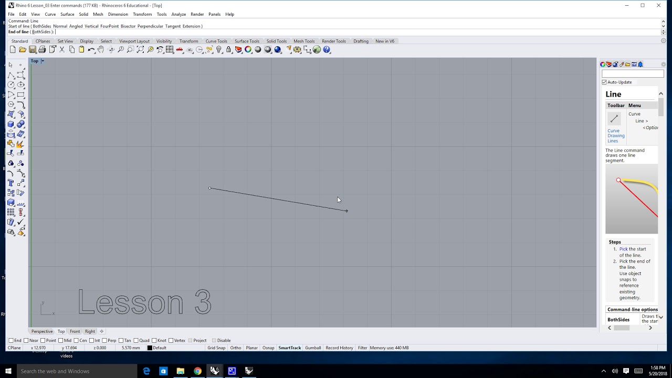Expand the command history dropdown arrow

coord(664,26)
